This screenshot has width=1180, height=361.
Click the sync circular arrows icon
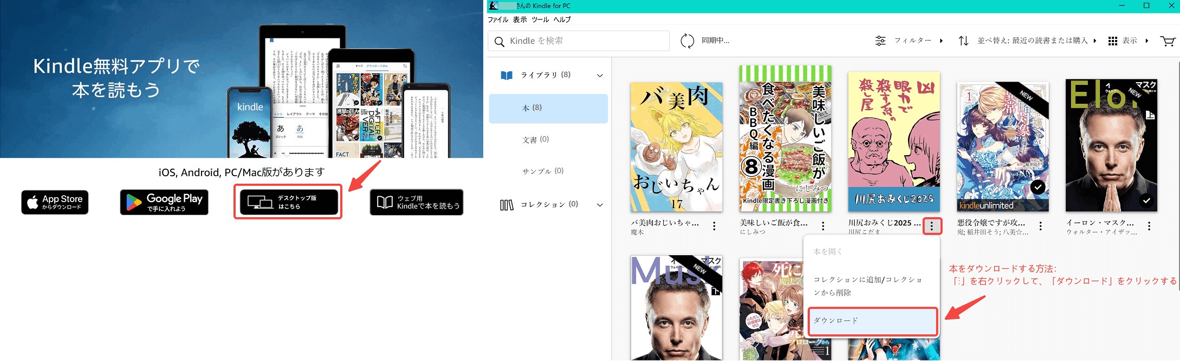click(687, 41)
